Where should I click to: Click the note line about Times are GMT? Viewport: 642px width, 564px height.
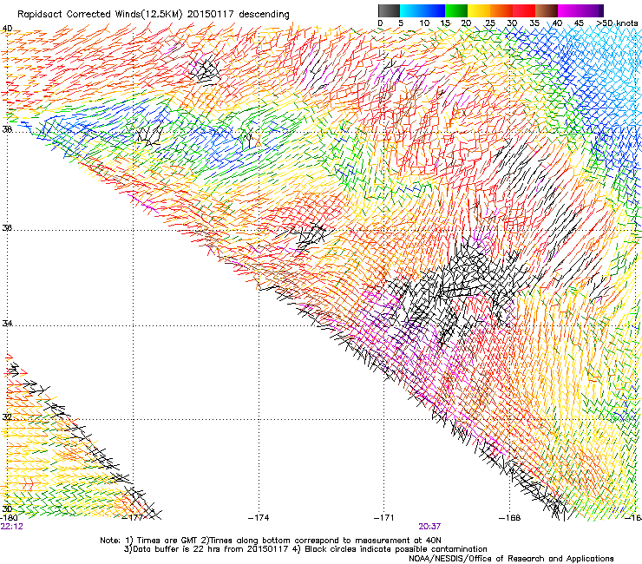pyautogui.click(x=270, y=541)
